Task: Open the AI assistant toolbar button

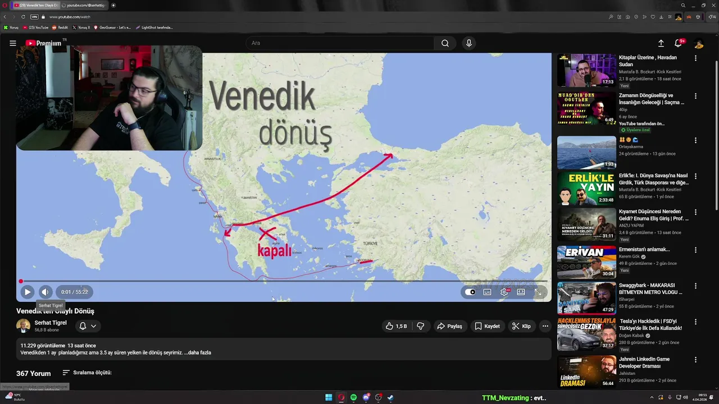Action: tap(713, 17)
